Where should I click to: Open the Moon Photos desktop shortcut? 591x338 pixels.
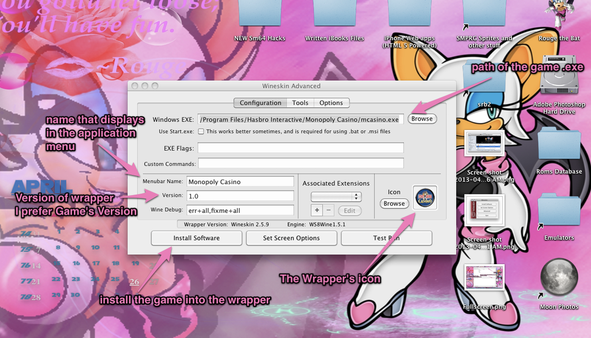click(x=559, y=280)
